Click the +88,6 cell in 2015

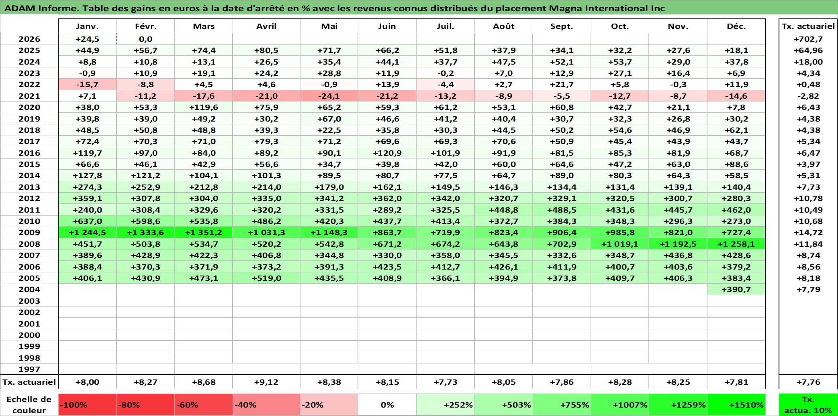click(x=736, y=164)
